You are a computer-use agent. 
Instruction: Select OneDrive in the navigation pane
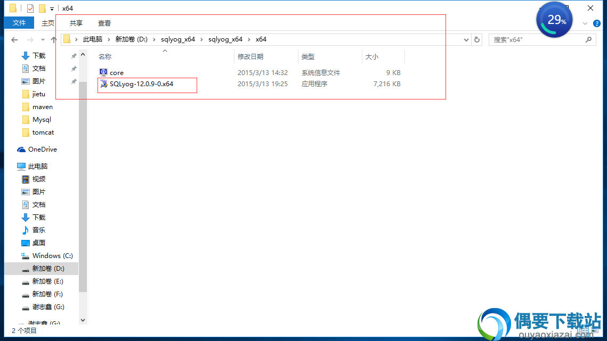[42, 149]
